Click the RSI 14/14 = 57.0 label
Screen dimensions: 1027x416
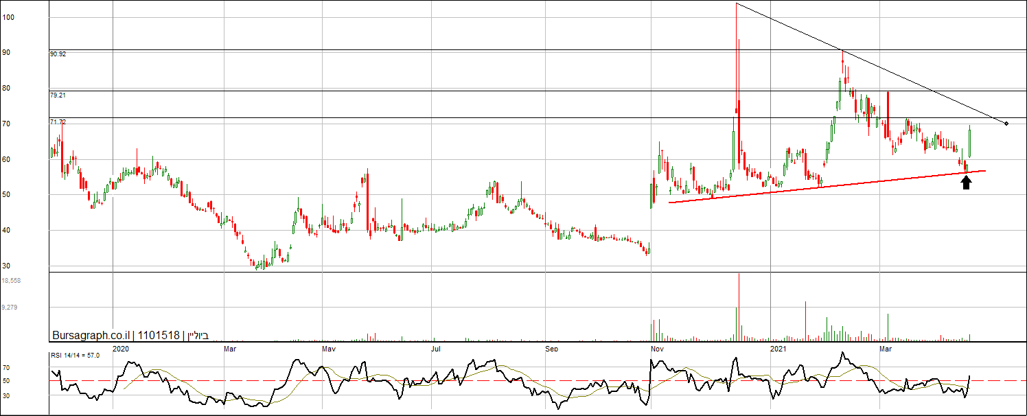75,355
